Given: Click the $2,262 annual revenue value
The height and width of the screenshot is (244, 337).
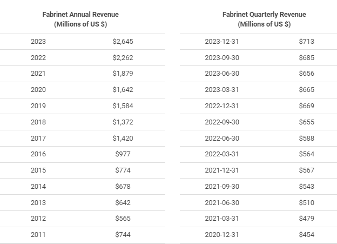Looking at the screenshot, I should 123,58.
